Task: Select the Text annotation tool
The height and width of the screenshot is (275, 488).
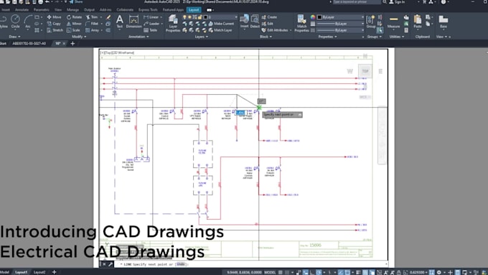Action: pyautogui.click(x=120, y=22)
